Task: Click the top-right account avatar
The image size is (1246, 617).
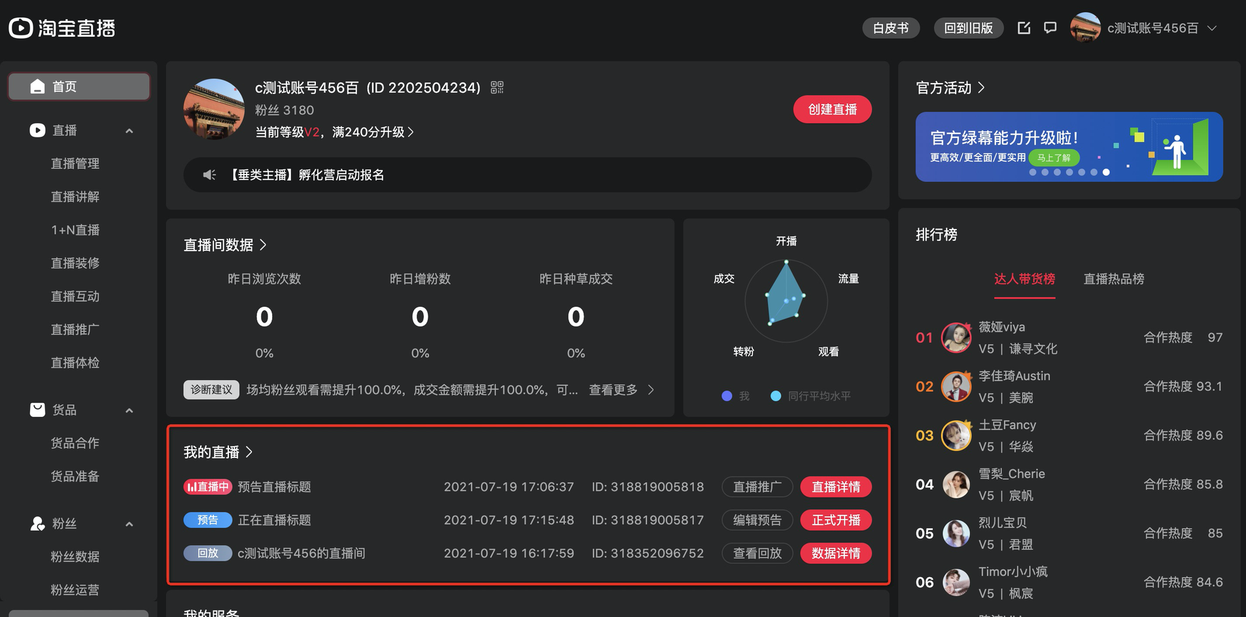Action: [x=1085, y=27]
